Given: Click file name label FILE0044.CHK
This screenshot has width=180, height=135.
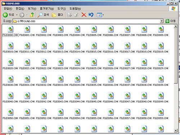Looking at the screenshot, I should (77, 101).
